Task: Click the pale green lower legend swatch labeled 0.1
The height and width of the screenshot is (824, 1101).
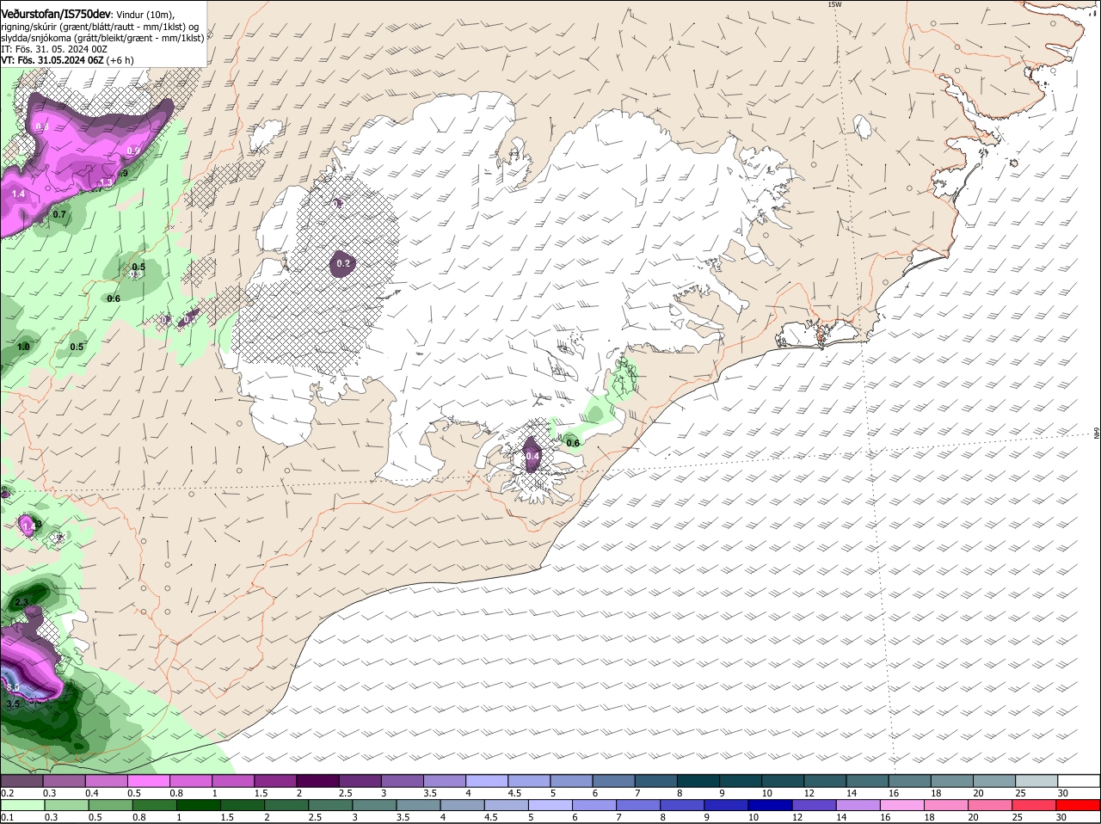Action: tap(22, 805)
